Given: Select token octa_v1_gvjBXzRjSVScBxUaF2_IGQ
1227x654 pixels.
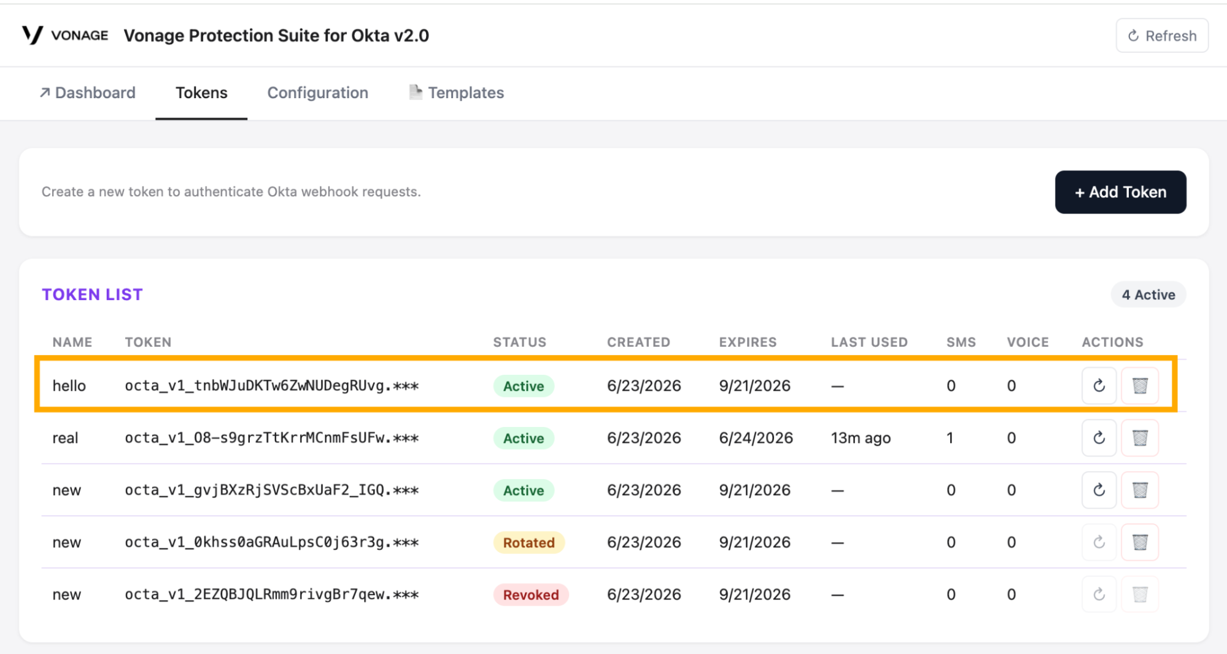Looking at the screenshot, I should (271, 490).
